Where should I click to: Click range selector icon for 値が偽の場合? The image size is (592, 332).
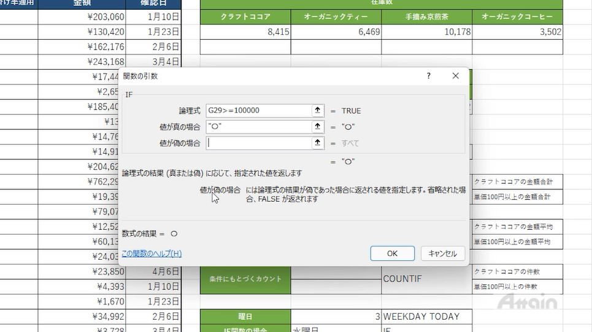(318, 143)
